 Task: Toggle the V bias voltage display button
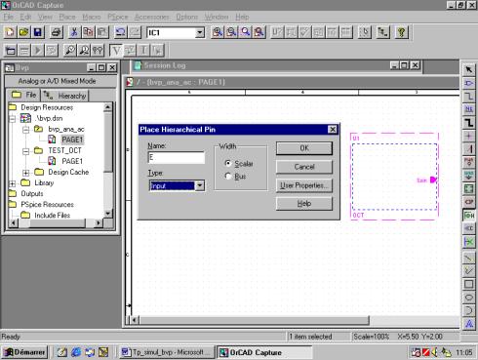[x=116, y=51]
